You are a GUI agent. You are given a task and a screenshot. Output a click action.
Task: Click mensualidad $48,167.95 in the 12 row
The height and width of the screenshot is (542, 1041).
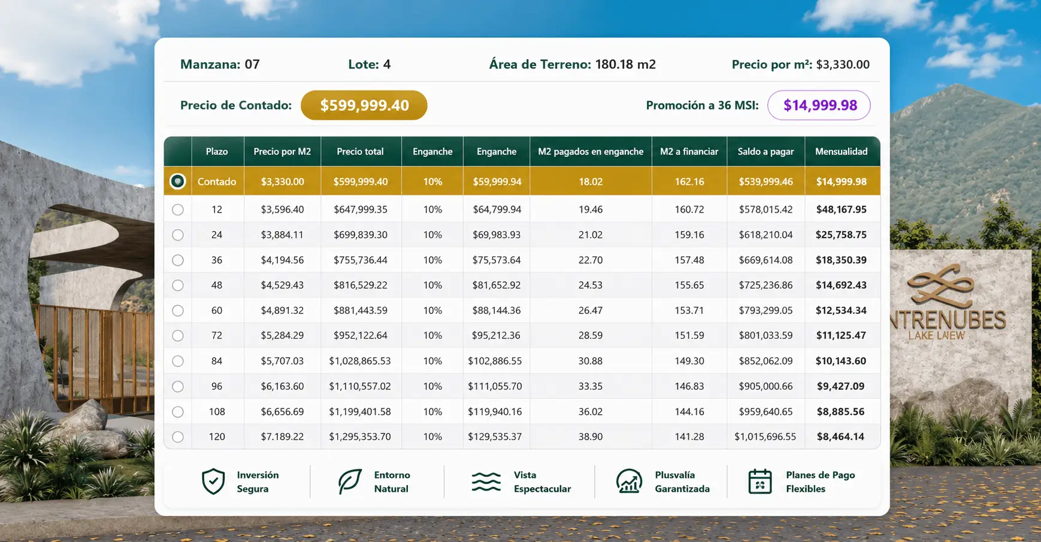pyautogui.click(x=841, y=210)
